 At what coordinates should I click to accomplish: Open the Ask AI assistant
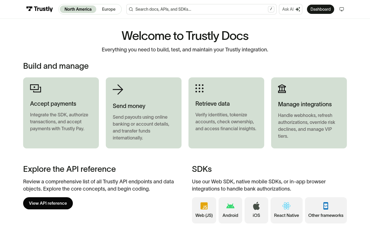(x=291, y=9)
